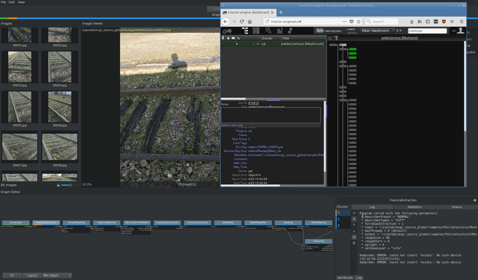Open the Min Depth dropdown
Viewport: 478px width, 280px height.
coord(57,275)
